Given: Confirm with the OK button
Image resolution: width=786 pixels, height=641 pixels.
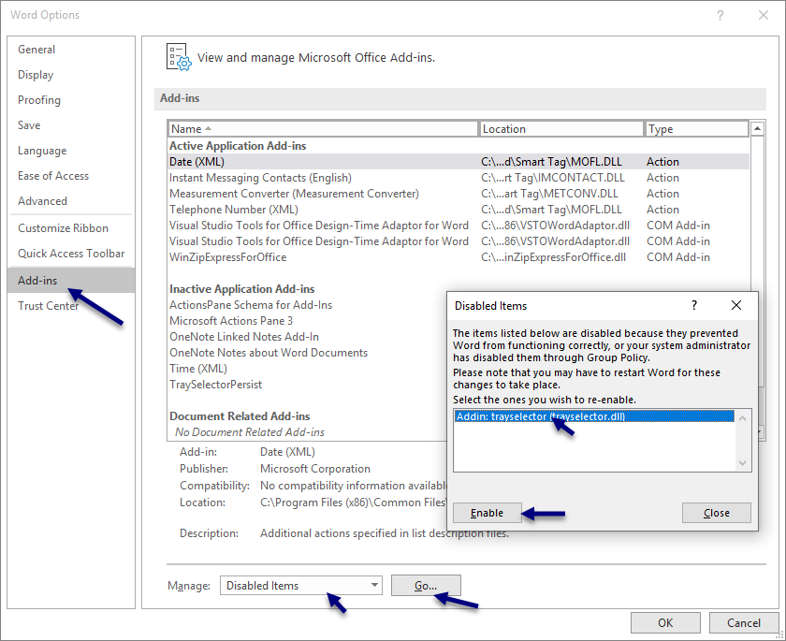Looking at the screenshot, I should [665, 622].
